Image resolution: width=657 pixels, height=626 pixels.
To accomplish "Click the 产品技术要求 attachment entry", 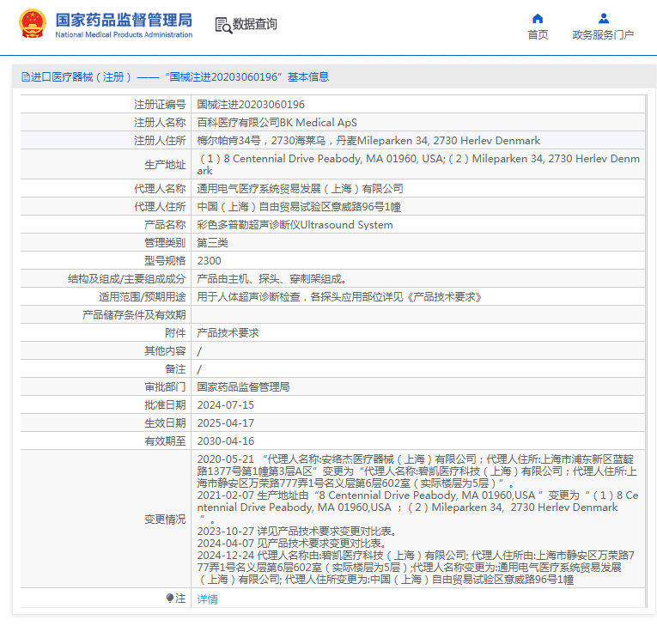I will (228, 332).
